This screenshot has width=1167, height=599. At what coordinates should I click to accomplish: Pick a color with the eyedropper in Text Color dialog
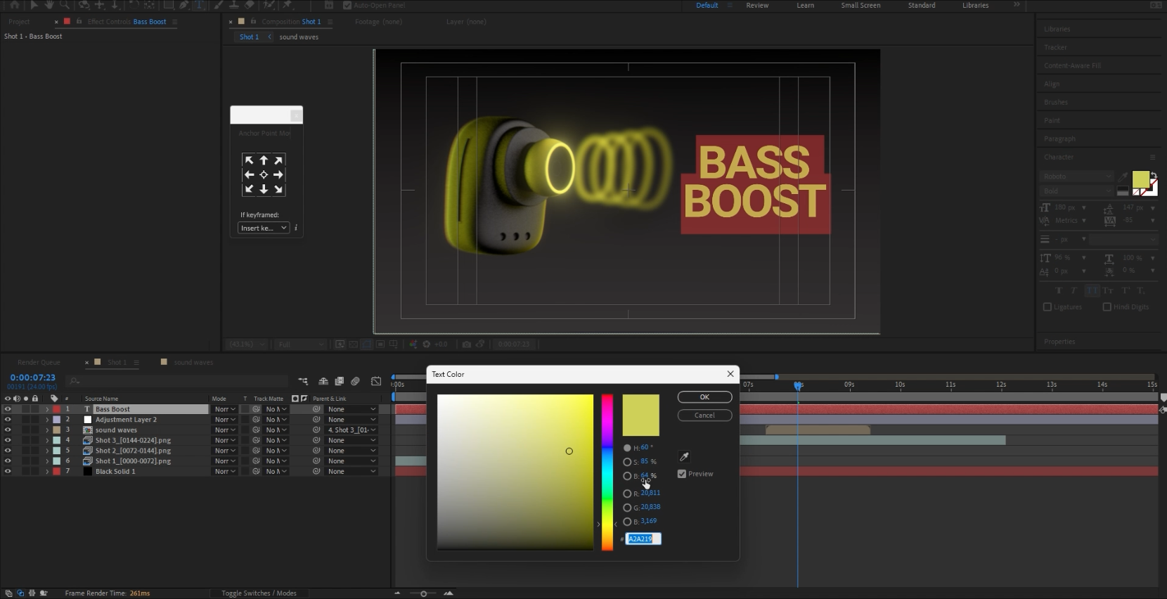(684, 456)
